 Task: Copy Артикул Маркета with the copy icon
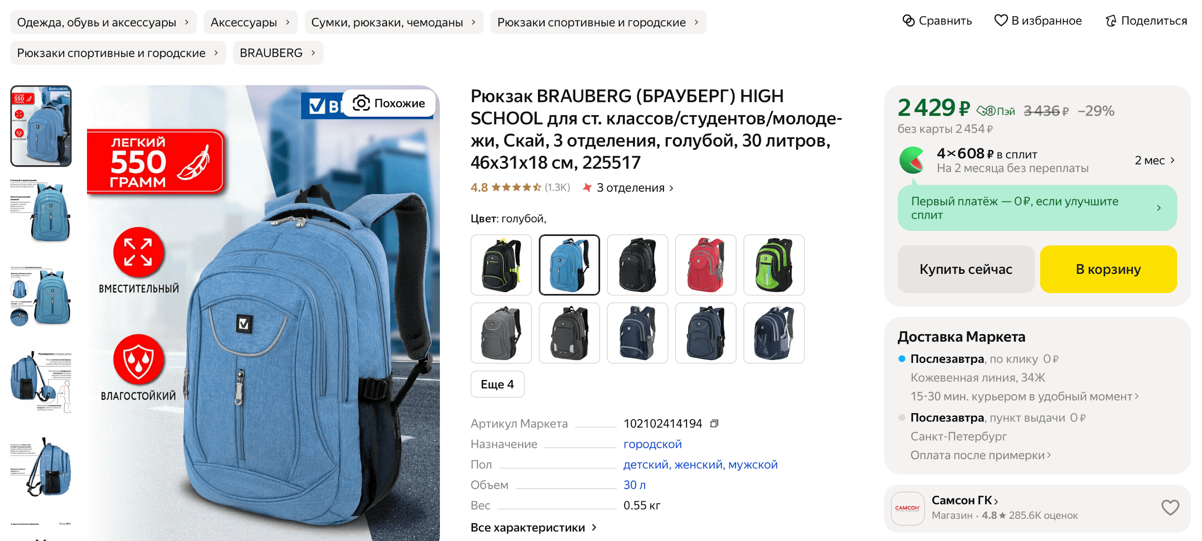point(714,423)
